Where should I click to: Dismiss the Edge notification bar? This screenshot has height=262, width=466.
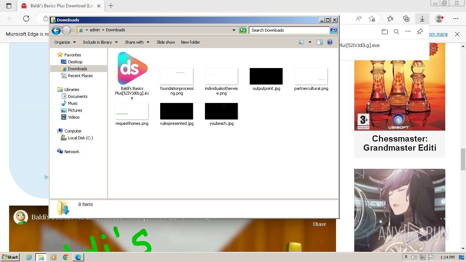click(x=457, y=34)
